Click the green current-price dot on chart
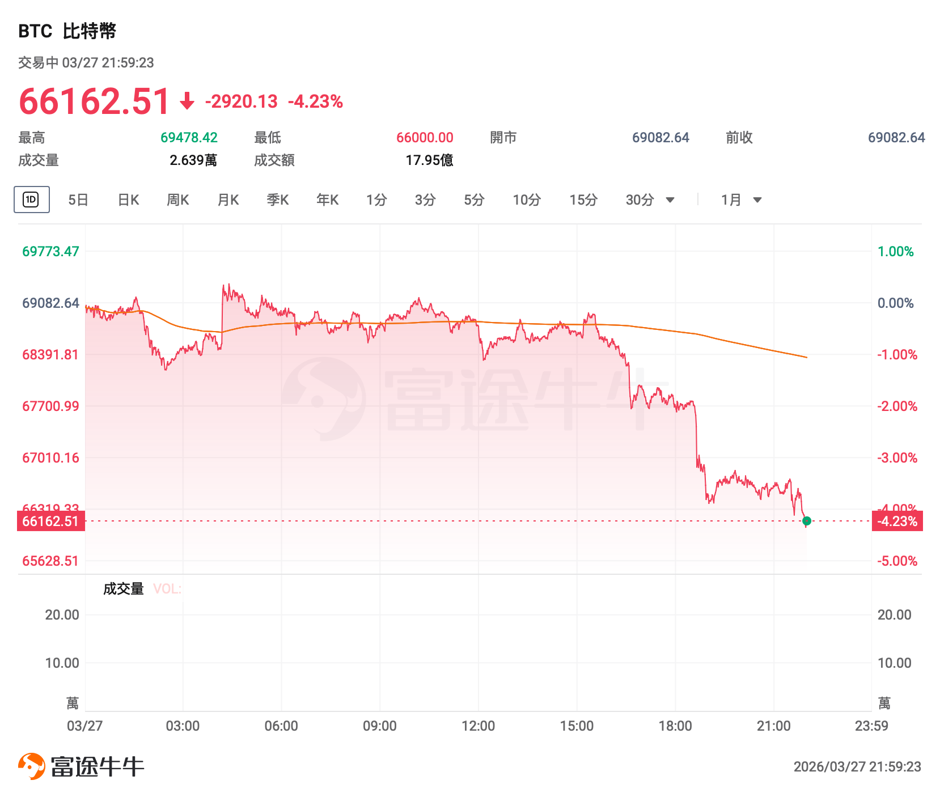Image resolution: width=940 pixels, height=797 pixels. pyautogui.click(x=807, y=521)
